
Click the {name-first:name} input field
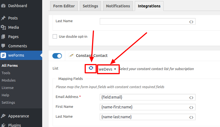click(x=148, y=107)
